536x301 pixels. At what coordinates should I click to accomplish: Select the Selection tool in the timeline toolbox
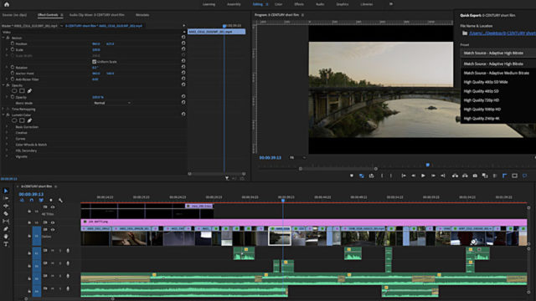[x=6, y=191]
